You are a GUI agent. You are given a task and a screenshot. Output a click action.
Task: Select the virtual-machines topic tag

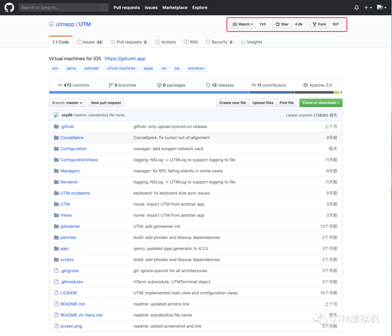tap(121, 68)
